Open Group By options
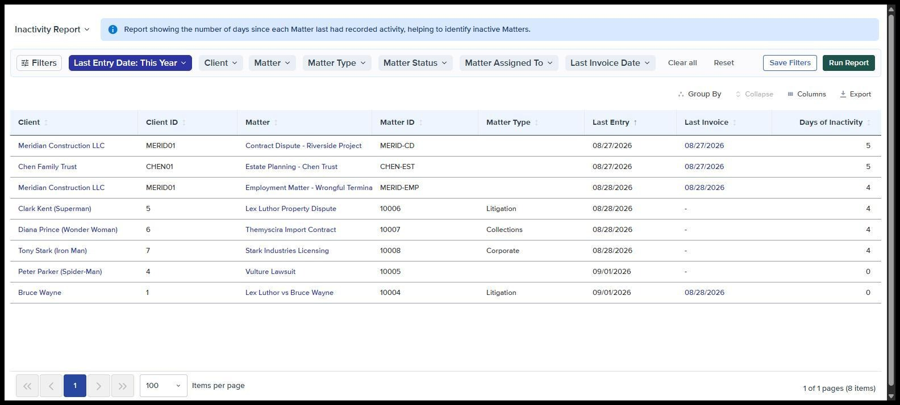 coord(699,94)
